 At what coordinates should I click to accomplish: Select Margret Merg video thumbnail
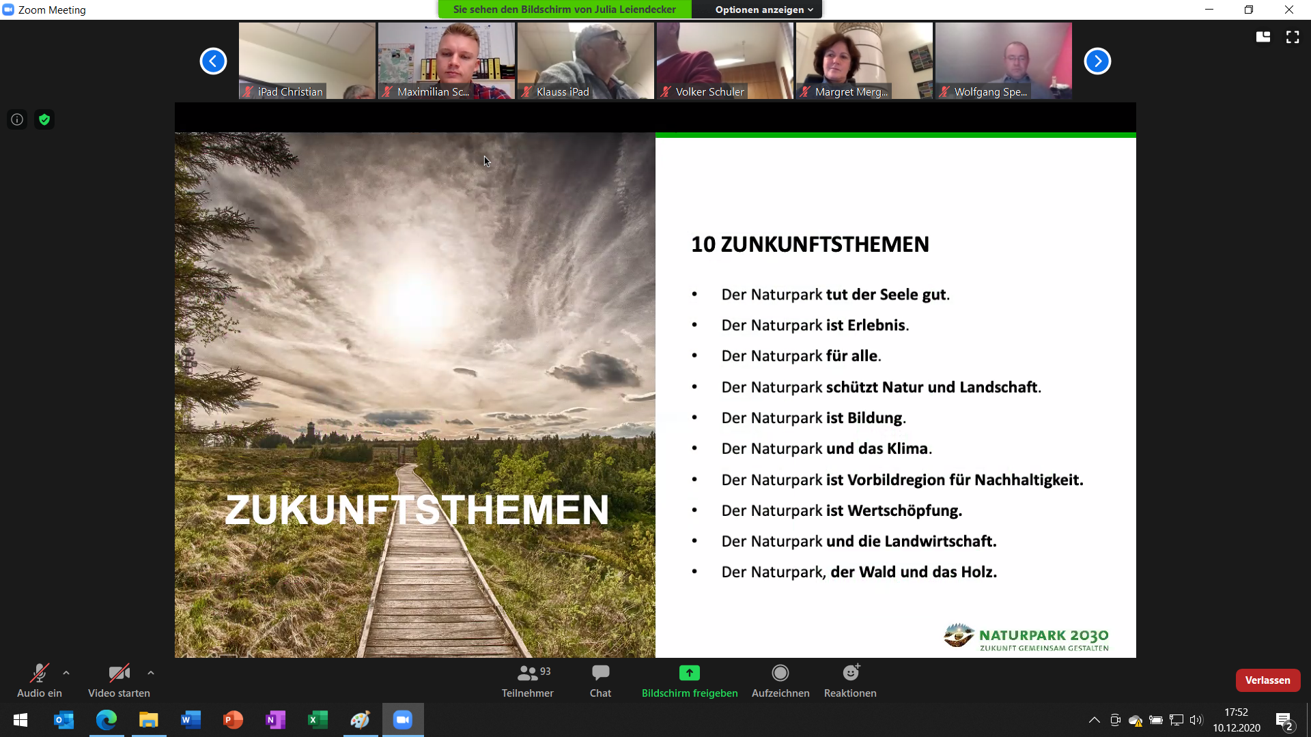click(864, 61)
